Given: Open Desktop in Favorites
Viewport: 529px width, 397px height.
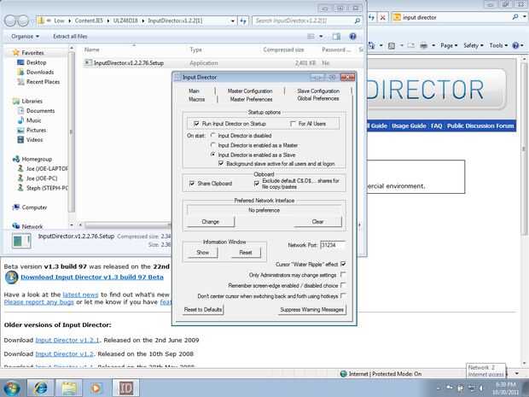Looking at the screenshot, I should click(32, 62).
